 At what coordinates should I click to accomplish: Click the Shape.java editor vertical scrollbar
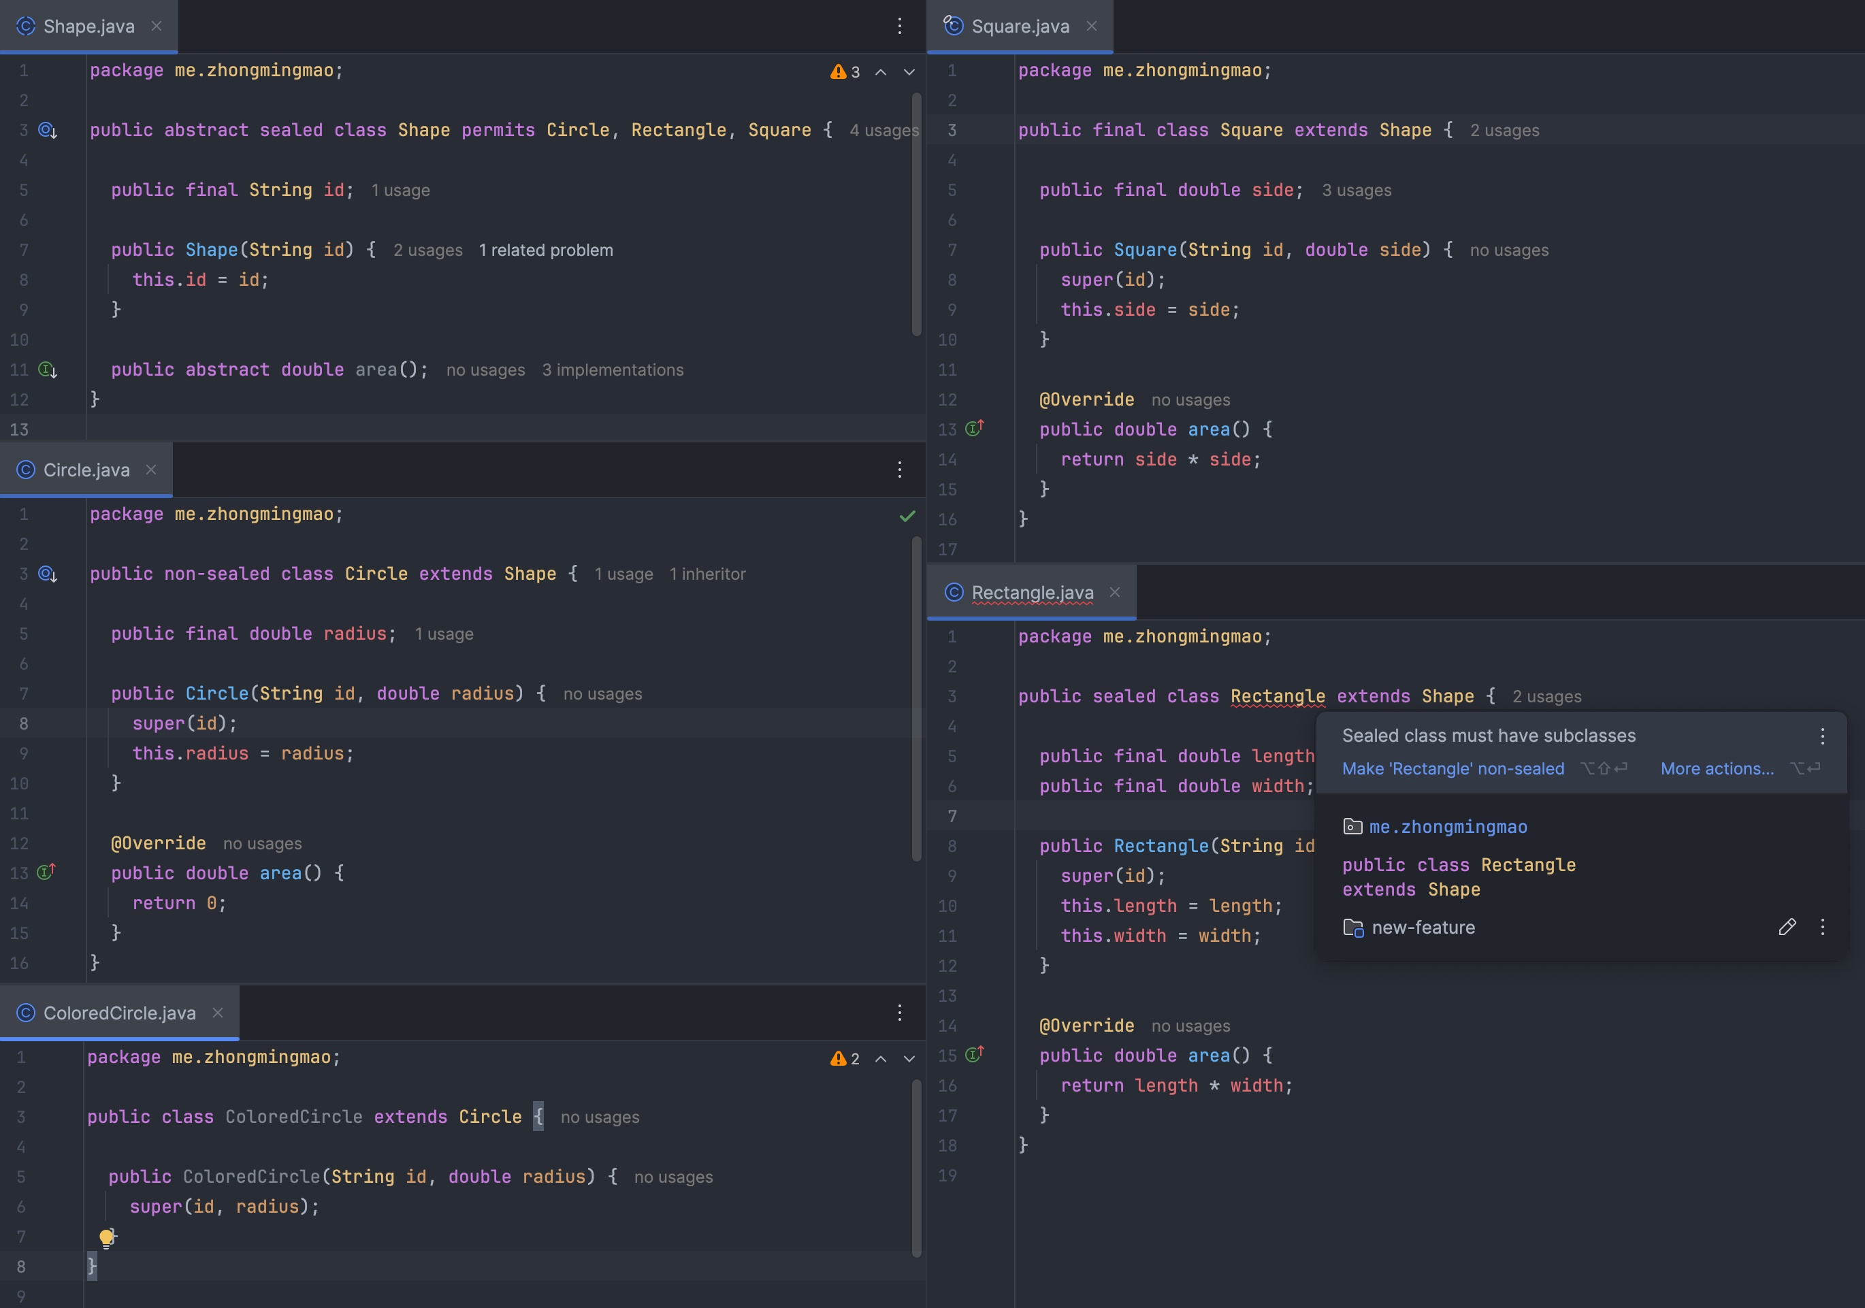916,214
